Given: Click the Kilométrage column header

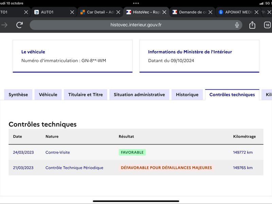Looking at the screenshot, I should 244,137.
